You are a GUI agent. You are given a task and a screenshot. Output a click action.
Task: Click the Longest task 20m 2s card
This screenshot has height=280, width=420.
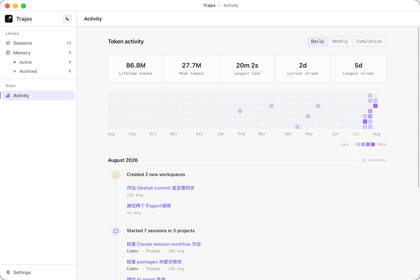(247, 68)
